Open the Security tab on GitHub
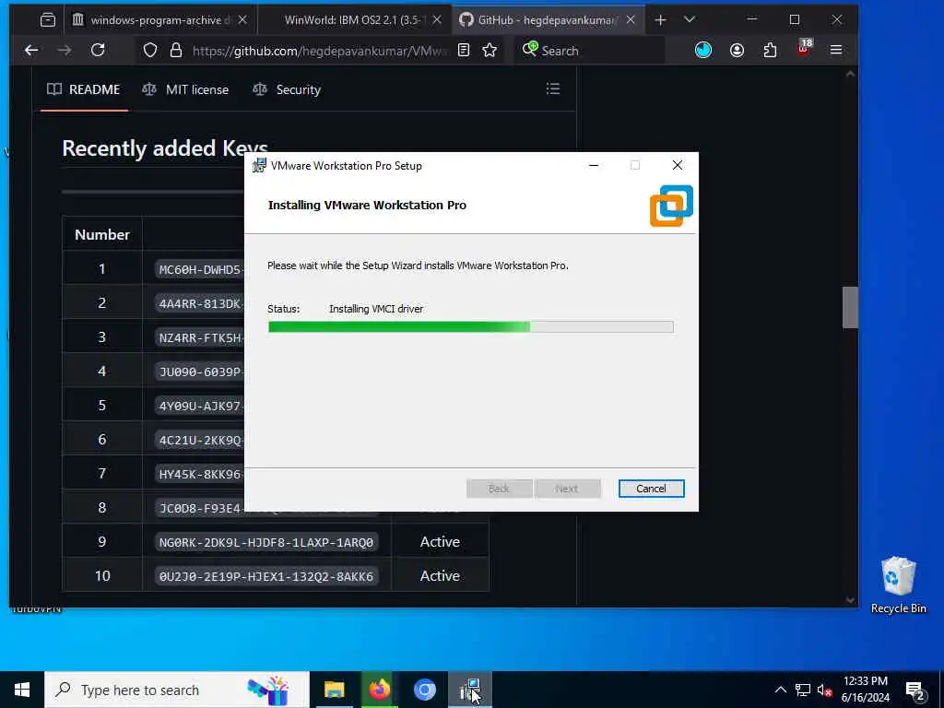Image resolution: width=944 pixels, height=708 pixels. pos(287,89)
